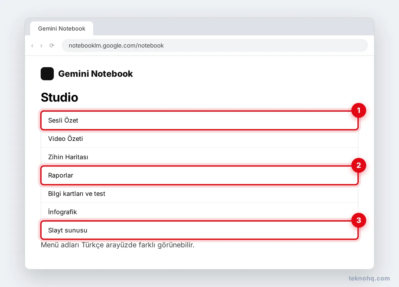Click the black Gemini Notebook logo icon

pos(47,74)
